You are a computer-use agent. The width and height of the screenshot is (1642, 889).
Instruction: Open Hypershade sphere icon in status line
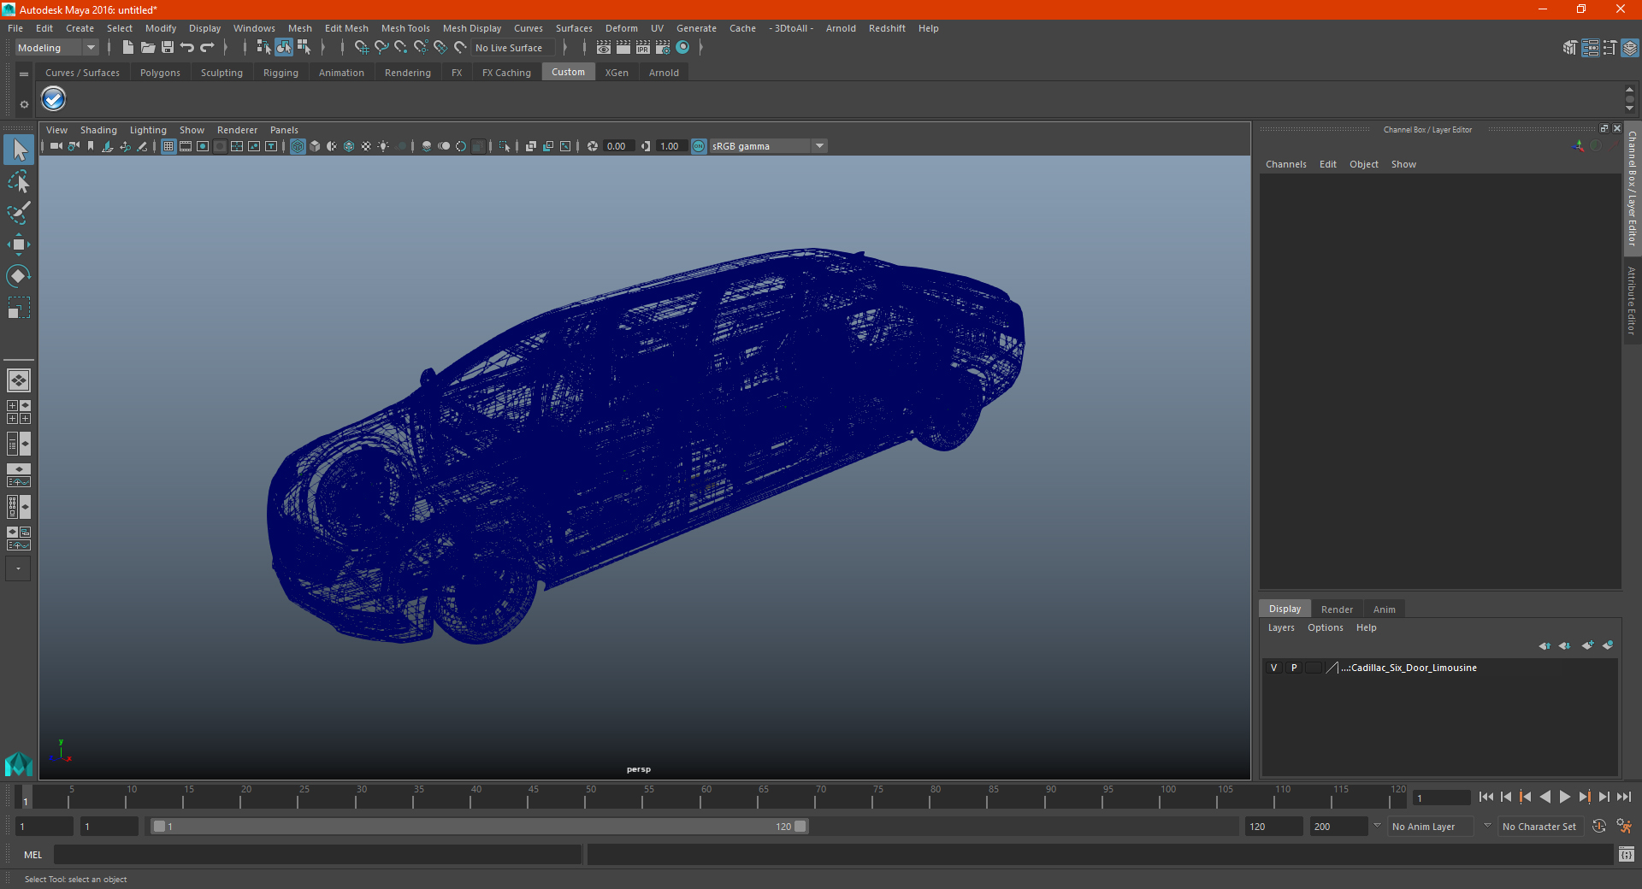coord(682,48)
